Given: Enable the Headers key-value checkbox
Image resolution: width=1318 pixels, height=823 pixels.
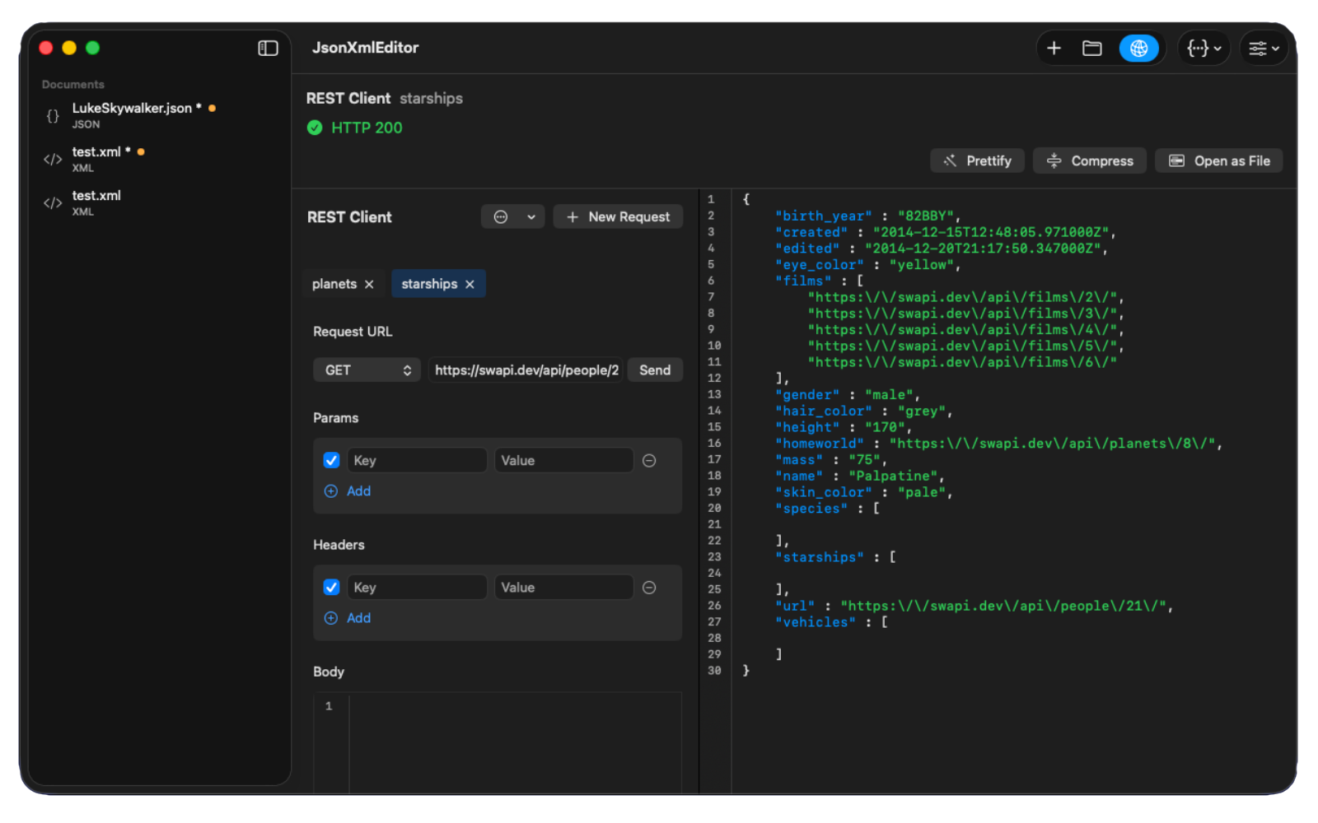Looking at the screenshot, I should [x=331, y=587].
